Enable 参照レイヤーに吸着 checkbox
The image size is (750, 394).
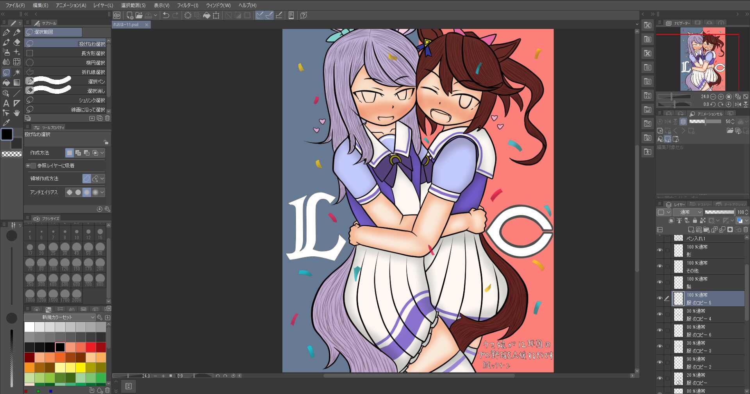pos(33,166)
